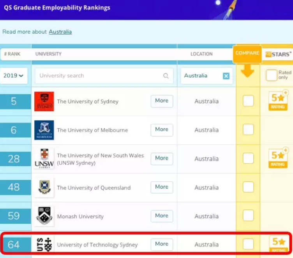
Task: Enable the Rated only checkbox
Action: 271,75
